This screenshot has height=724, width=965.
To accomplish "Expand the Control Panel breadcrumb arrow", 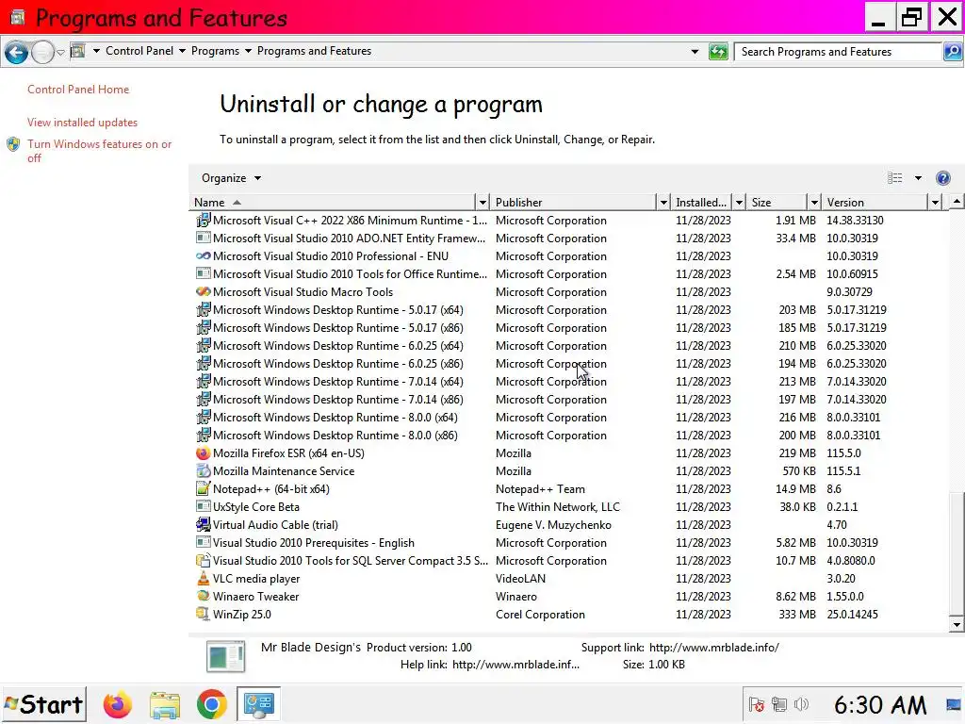I will [x=182, y=51].
